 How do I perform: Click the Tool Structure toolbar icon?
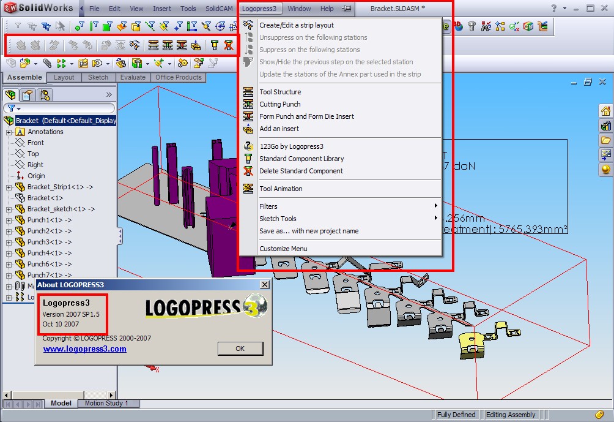pyautogui.click(x=153, y=45)
